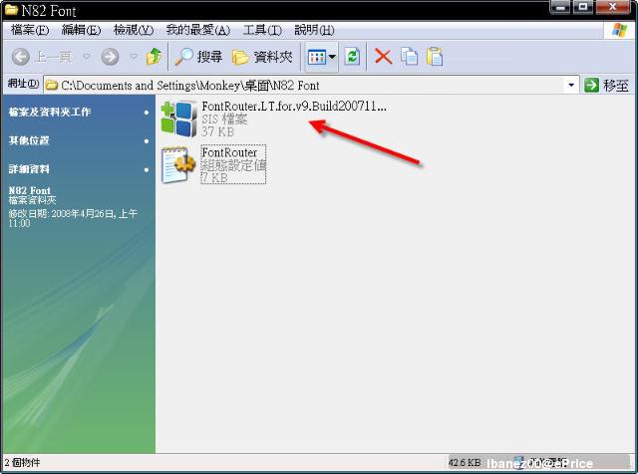This screenshot has width=638, height=474.
Task: Click the green refresh/sync toolbar icon
Action: tap(352, 57)
